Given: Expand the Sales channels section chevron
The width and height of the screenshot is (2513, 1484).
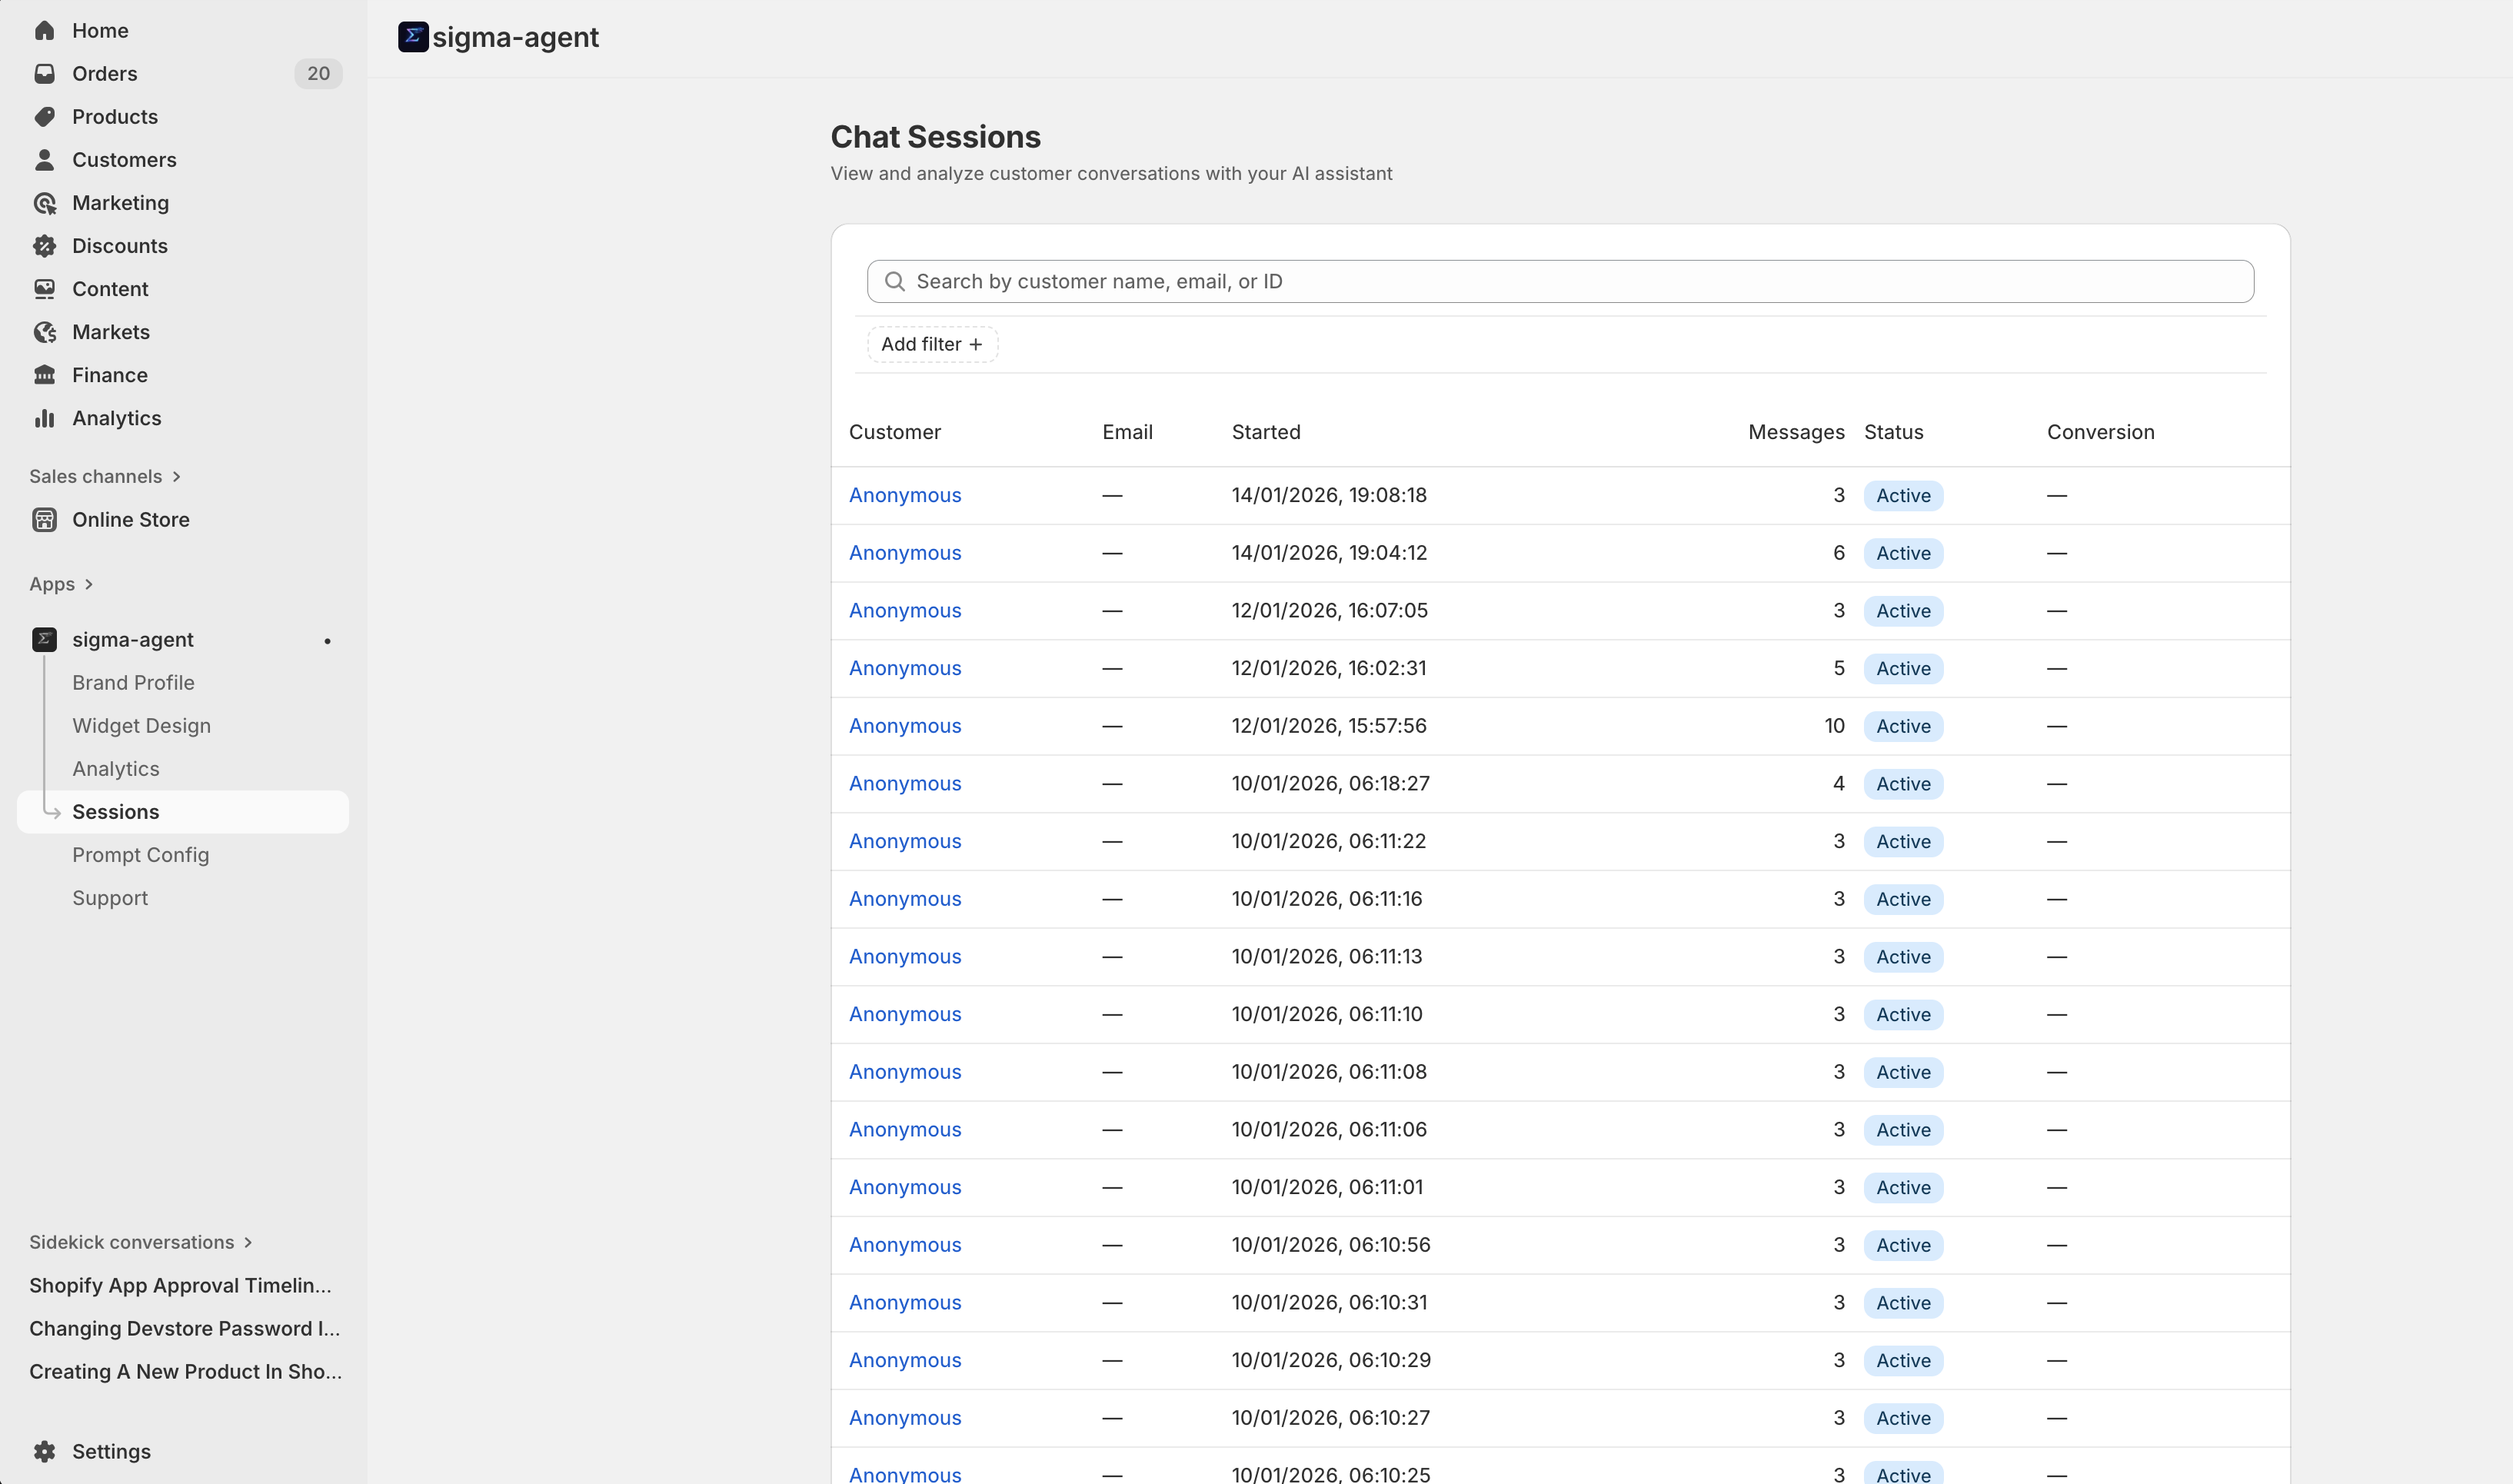Looking at the screenshot, I should 177,477.
